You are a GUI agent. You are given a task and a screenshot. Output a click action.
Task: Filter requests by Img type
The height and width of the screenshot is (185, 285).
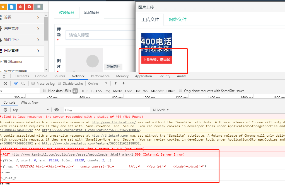[x=107, y=91]
